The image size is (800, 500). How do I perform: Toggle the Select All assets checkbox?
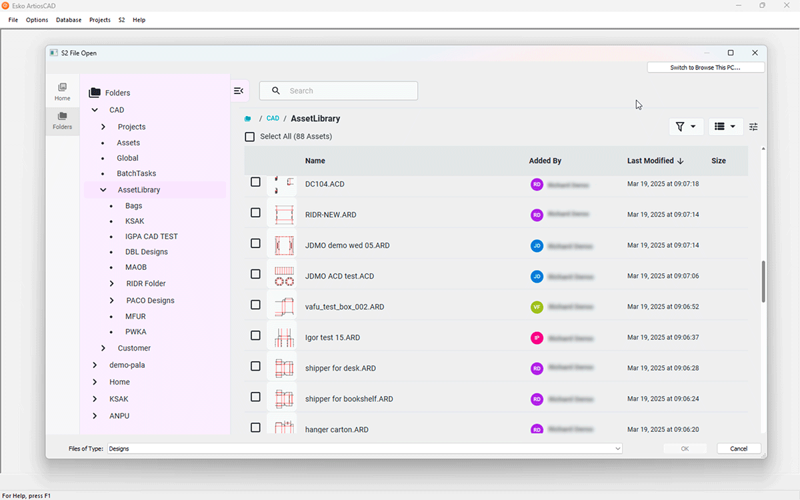[250, 137]
